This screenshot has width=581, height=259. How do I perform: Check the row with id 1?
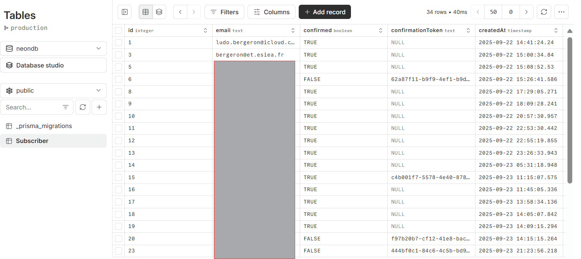pyautogui.click(x=119, y=43)
